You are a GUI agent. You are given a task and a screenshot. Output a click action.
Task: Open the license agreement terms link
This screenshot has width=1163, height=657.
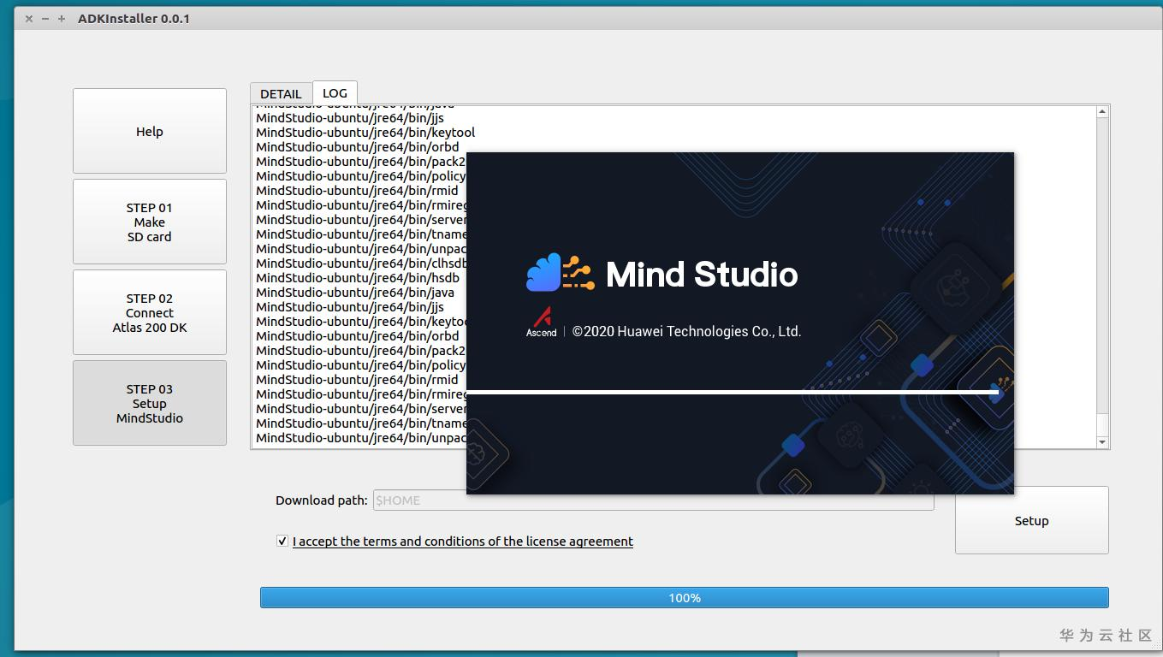tap(463, 542)
